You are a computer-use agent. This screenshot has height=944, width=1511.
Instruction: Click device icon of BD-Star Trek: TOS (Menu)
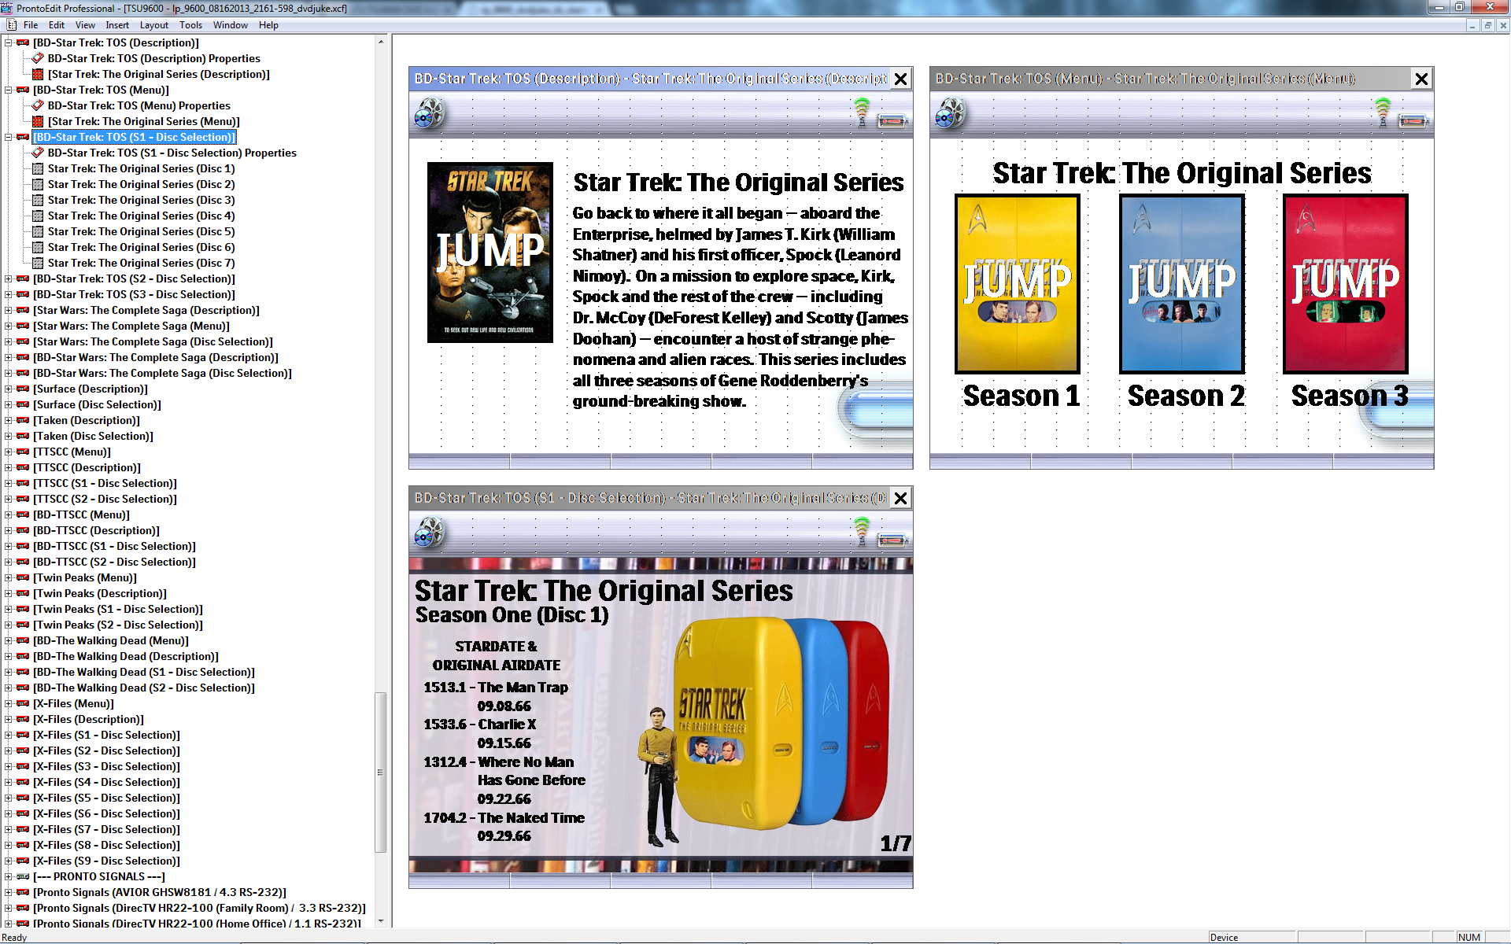(x=23, y=90)
